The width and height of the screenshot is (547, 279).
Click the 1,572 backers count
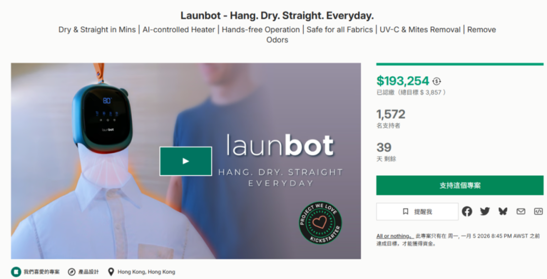pyautogui.click(x=390, y=114)
